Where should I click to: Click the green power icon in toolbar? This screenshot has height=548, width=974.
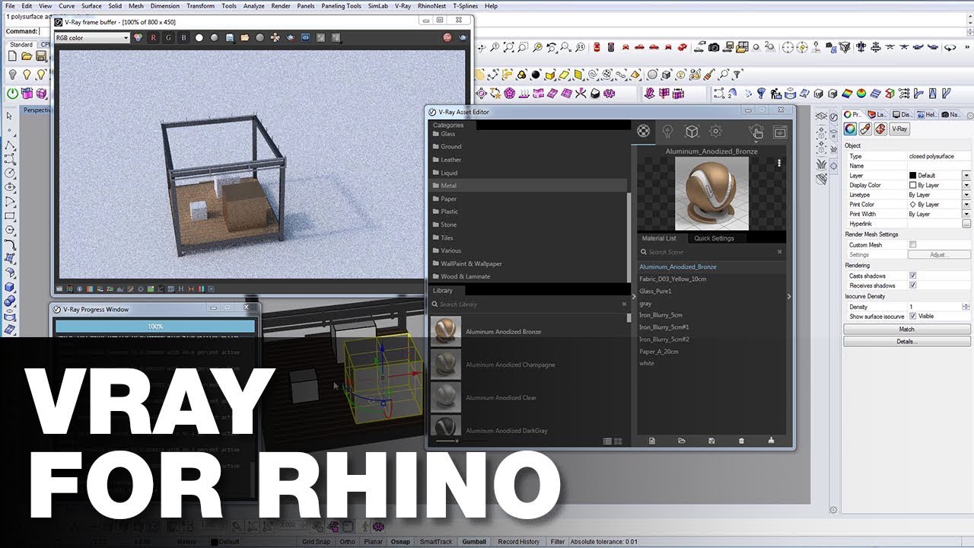(x=12, y=94)
